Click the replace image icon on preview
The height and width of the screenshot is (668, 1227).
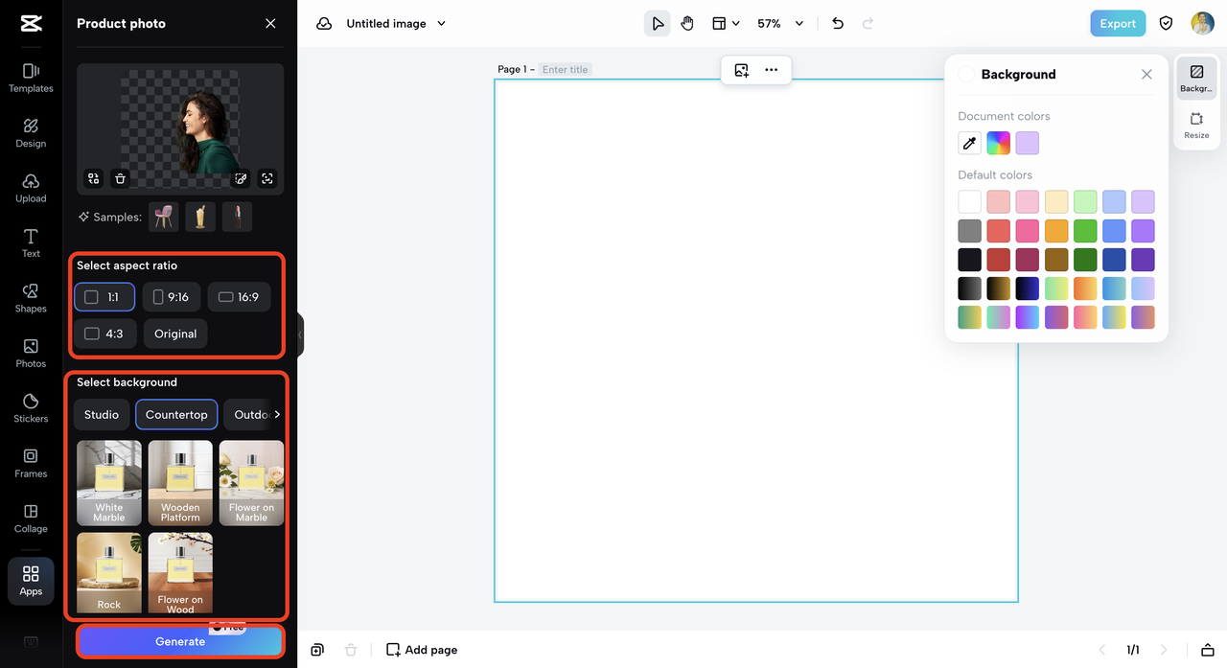[93, 178]
